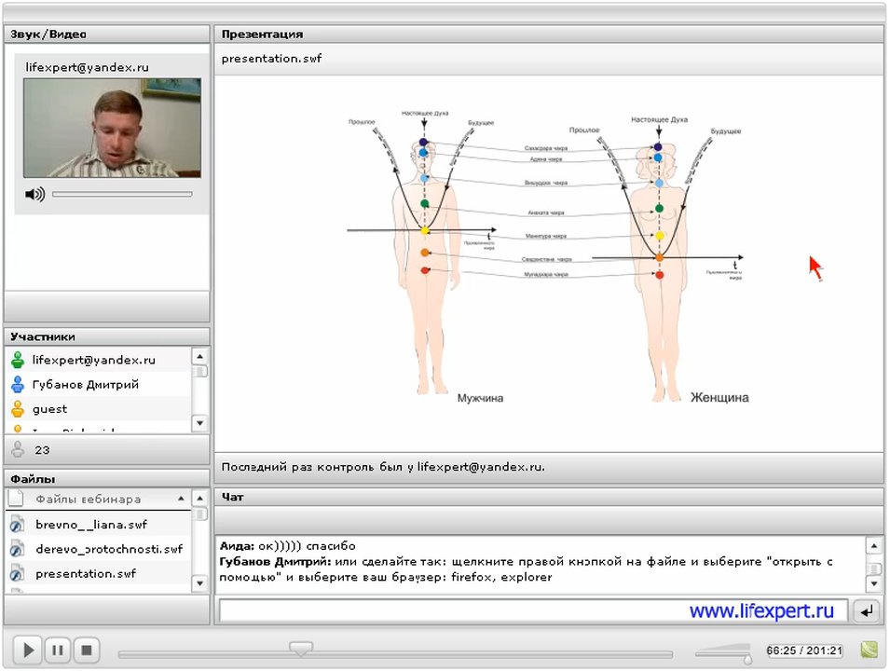Select the blue Губанов Дмитрий participant icon

pyautogui.click(x=18, y=384)
